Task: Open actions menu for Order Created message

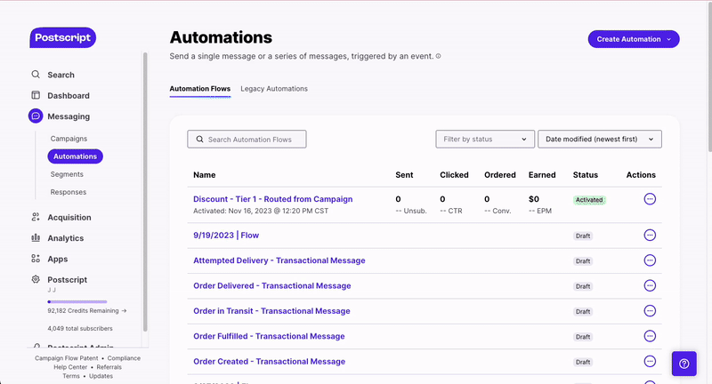Action: coord(650,361)
